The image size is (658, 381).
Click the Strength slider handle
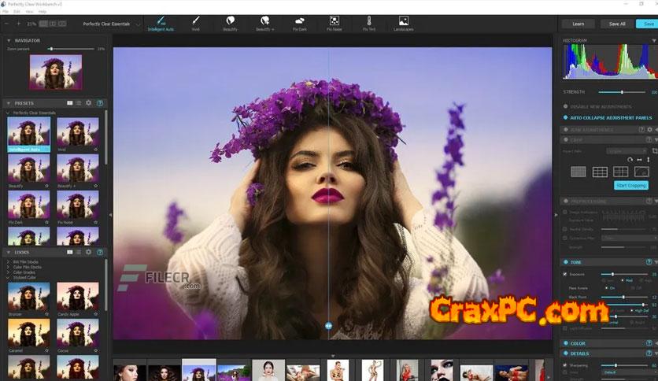(622, 92)
